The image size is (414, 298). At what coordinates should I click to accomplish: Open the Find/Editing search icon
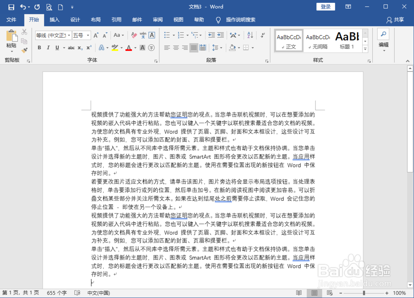click(383, 34)
